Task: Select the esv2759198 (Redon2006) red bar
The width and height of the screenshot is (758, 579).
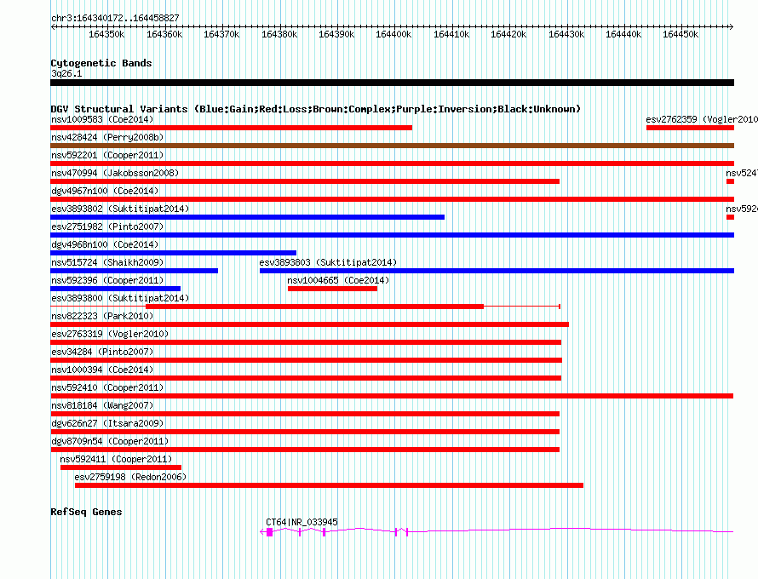Action: click(x=330, y=485)
